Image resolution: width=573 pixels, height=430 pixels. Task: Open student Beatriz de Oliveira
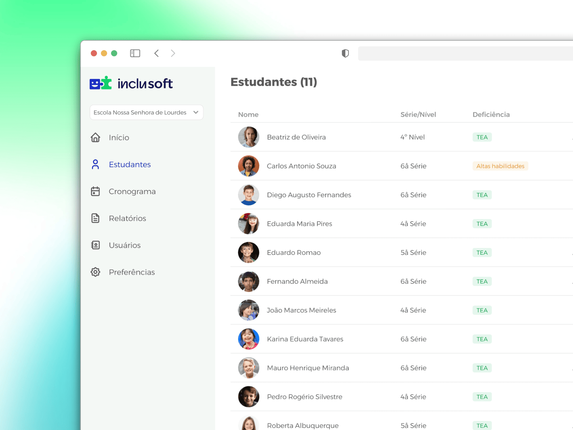point(296,137)
